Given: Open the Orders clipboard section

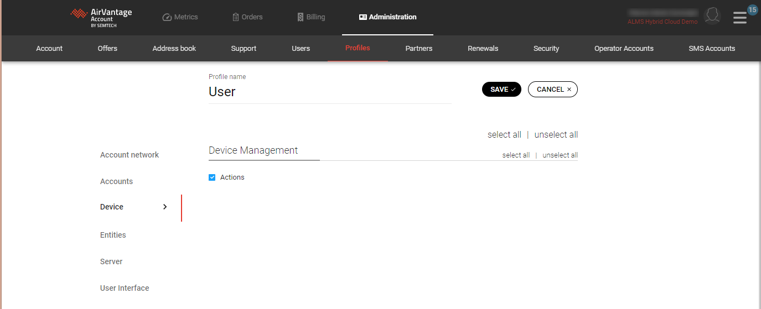Looking at the screenshot, I should click(x=247, y=17).
